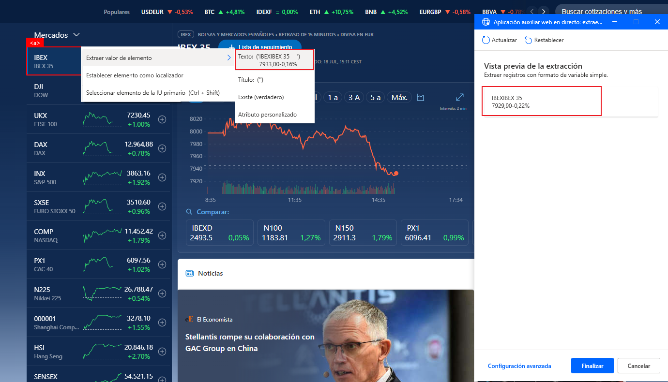This screenshot has width=668, height=382.
Task: Expand 'Extraer valor de elemento' submenu arrow
Action: [229, 58]
